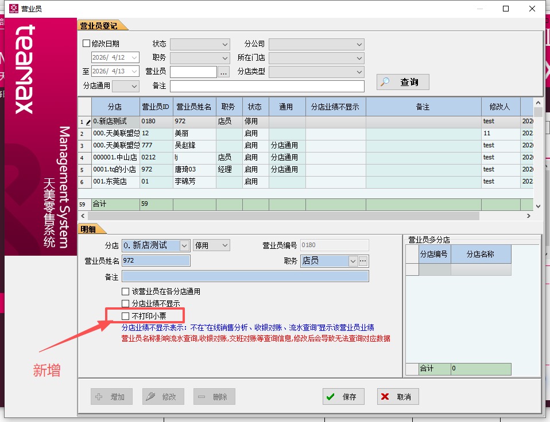Enable the 修改日期 checkbox
The width and height of the screenshot is (550, 422).
(87, 44)
